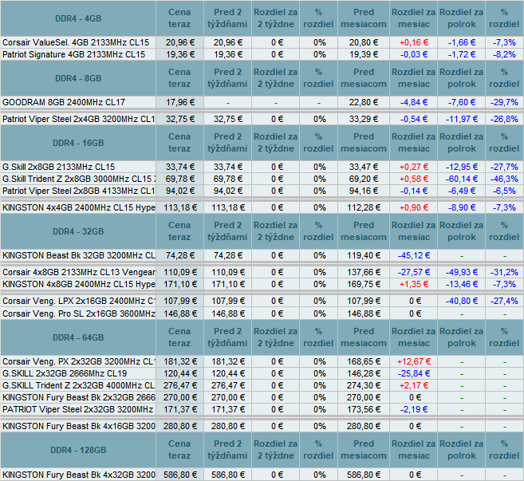Click G.SKILL 2x32GB 2666Mhz CL19 product
The width and height of the screenshot is (524, 481).
coord(65,373)
